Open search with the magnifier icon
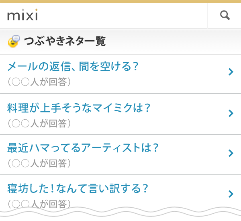 click(x=225, y=15)
